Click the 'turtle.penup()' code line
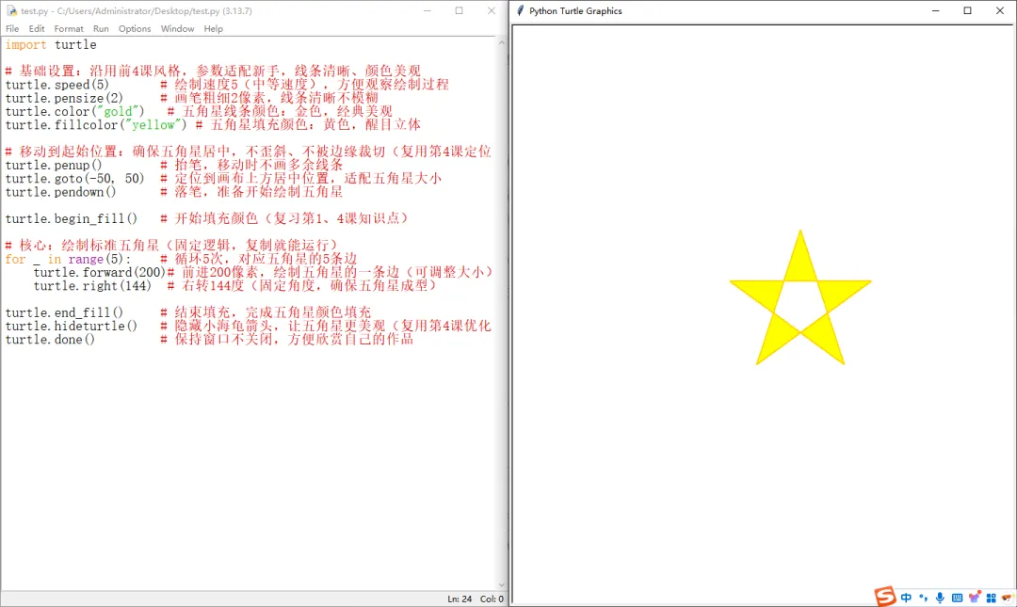Image resolution: width=1017 pixels, height=607 pixels. point(54,166)
